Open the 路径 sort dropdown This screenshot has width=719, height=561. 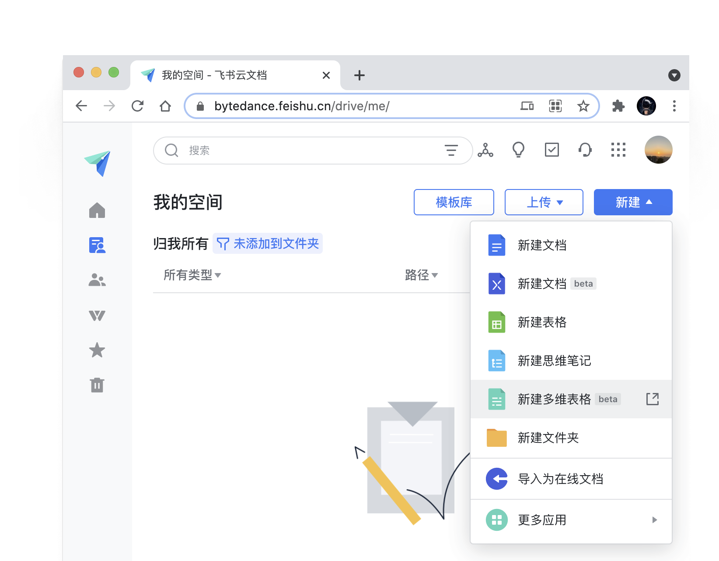point(421,275)
